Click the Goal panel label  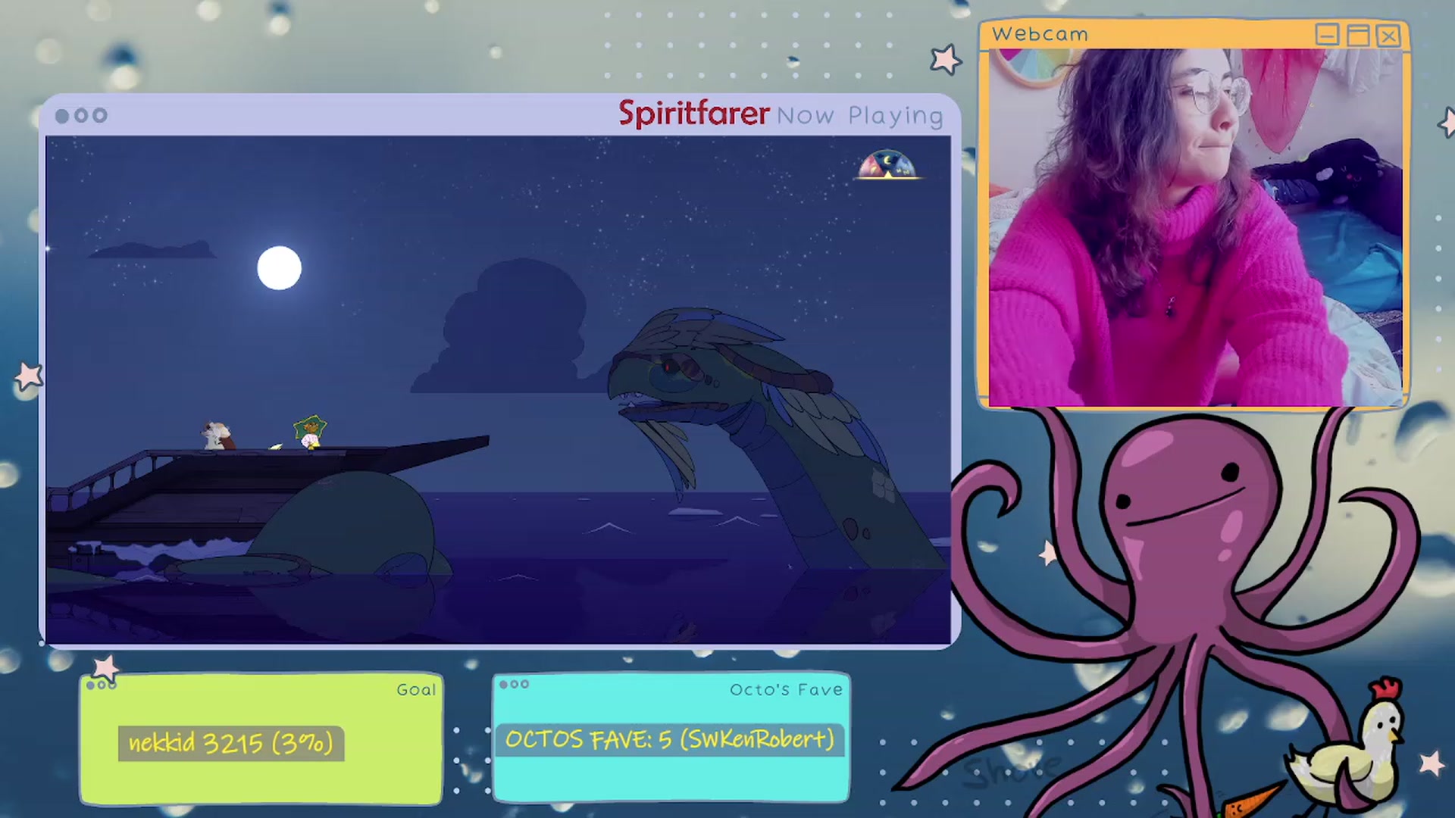[416, 689]
